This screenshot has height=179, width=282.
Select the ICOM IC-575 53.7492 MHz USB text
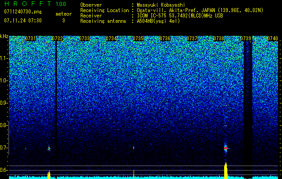coord(180,16)
